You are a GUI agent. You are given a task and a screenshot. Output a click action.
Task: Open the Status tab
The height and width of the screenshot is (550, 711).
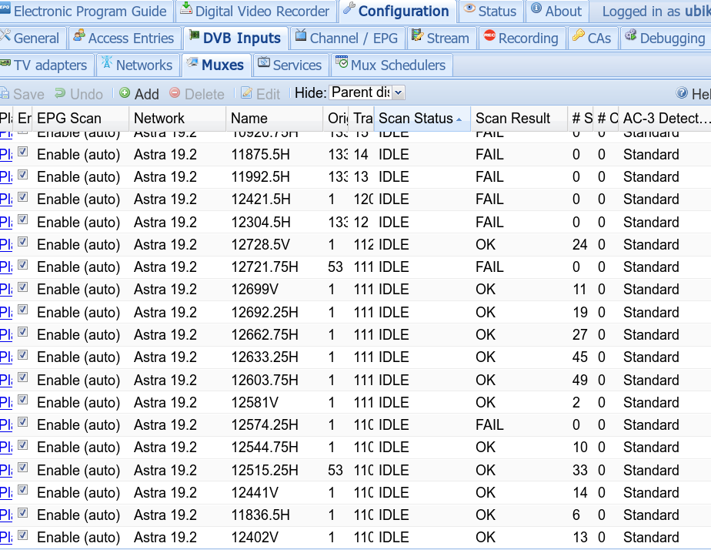(x=490, y=11)
